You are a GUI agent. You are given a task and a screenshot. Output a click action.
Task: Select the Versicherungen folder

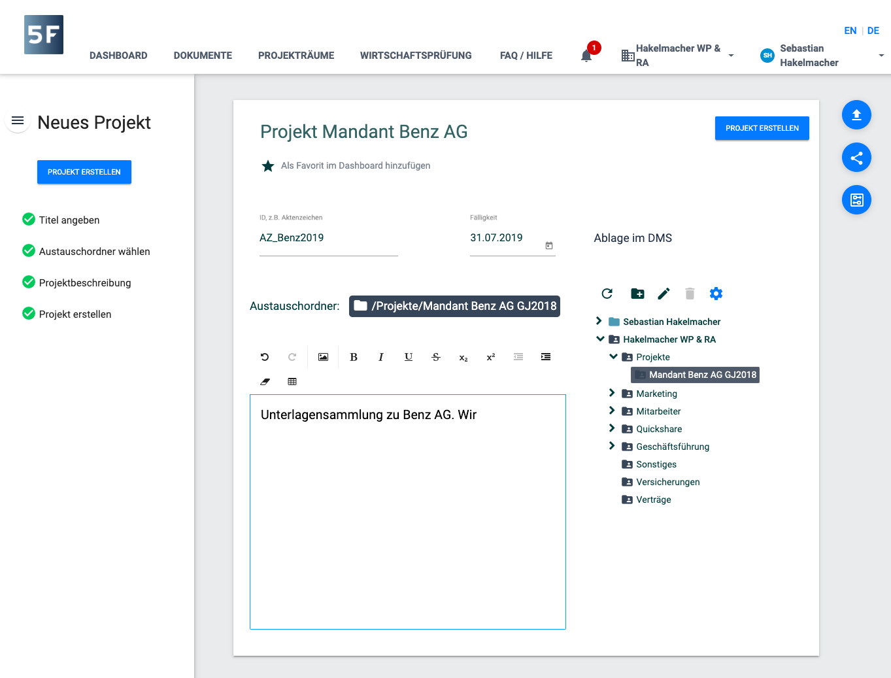pyautogui.click(x=667, y=482)
